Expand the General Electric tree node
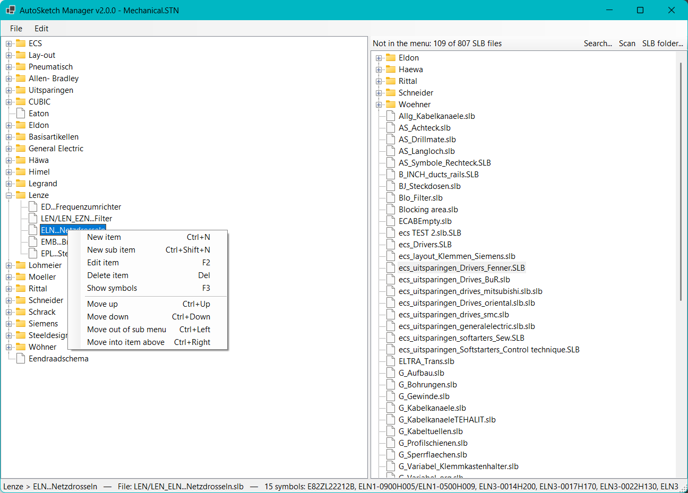Viewport: 688px width, 493px height. pos(8,149)
